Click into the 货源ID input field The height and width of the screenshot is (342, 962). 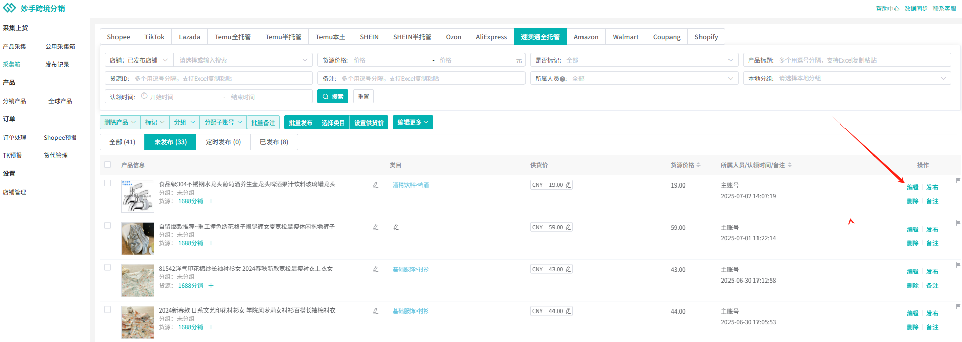pos(209,79)
